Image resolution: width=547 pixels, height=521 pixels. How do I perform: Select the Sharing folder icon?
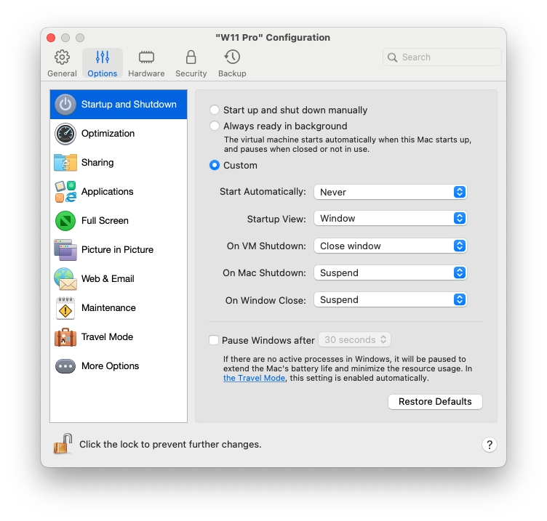point(65,163)
